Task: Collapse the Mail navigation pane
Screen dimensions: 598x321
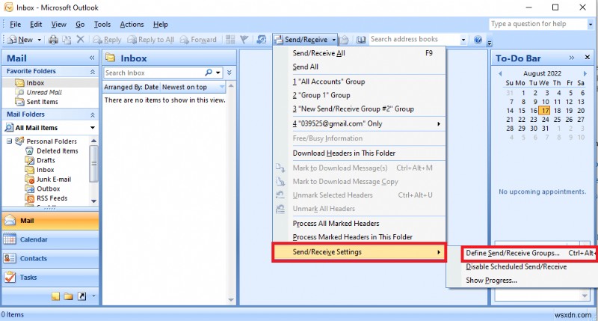Action: 92,58
